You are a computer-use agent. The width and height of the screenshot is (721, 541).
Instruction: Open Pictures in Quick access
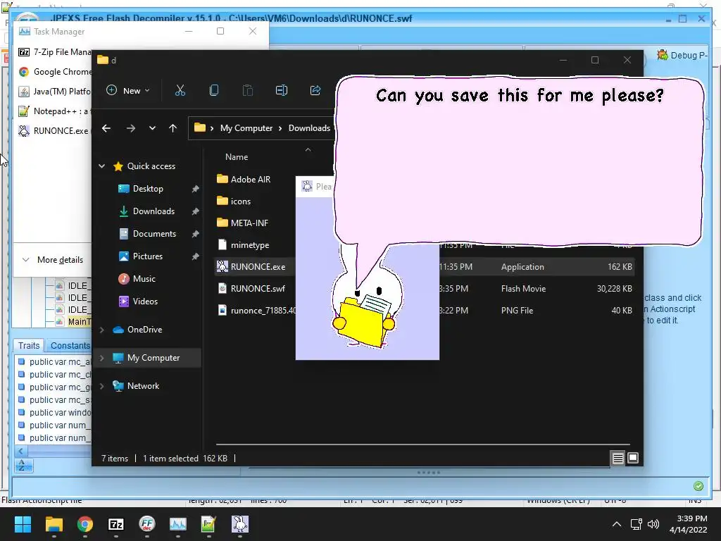coord(147,256)
